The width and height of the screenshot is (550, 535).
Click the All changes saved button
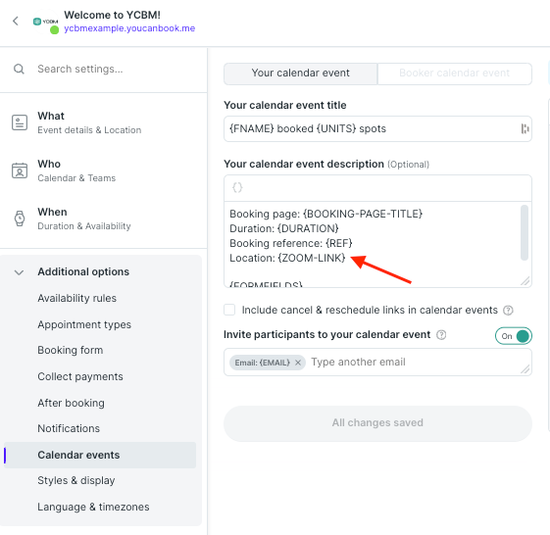[x=377, y=423]
